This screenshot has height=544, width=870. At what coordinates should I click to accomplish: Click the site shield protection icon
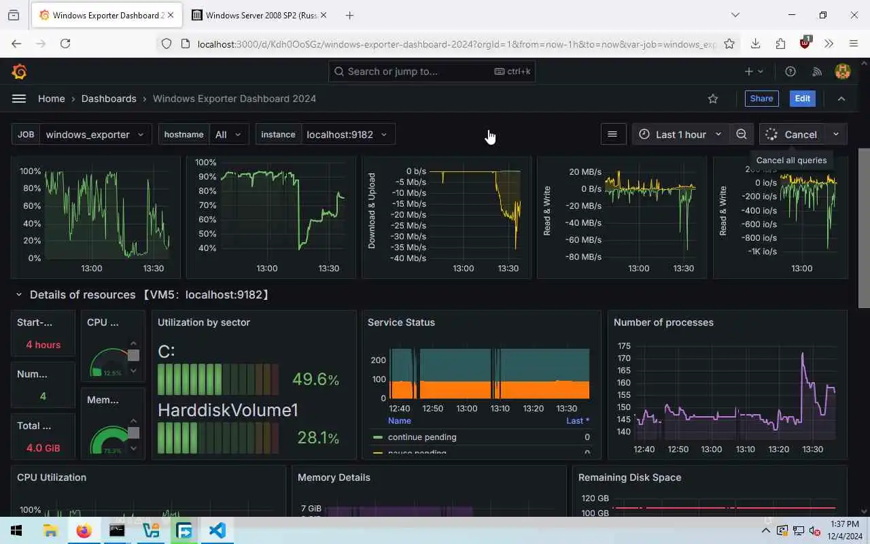click(x=166, y=44)
